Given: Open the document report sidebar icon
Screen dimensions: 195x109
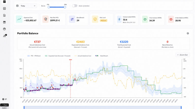Looking at the screenshot, I should [x=4, y=15].
